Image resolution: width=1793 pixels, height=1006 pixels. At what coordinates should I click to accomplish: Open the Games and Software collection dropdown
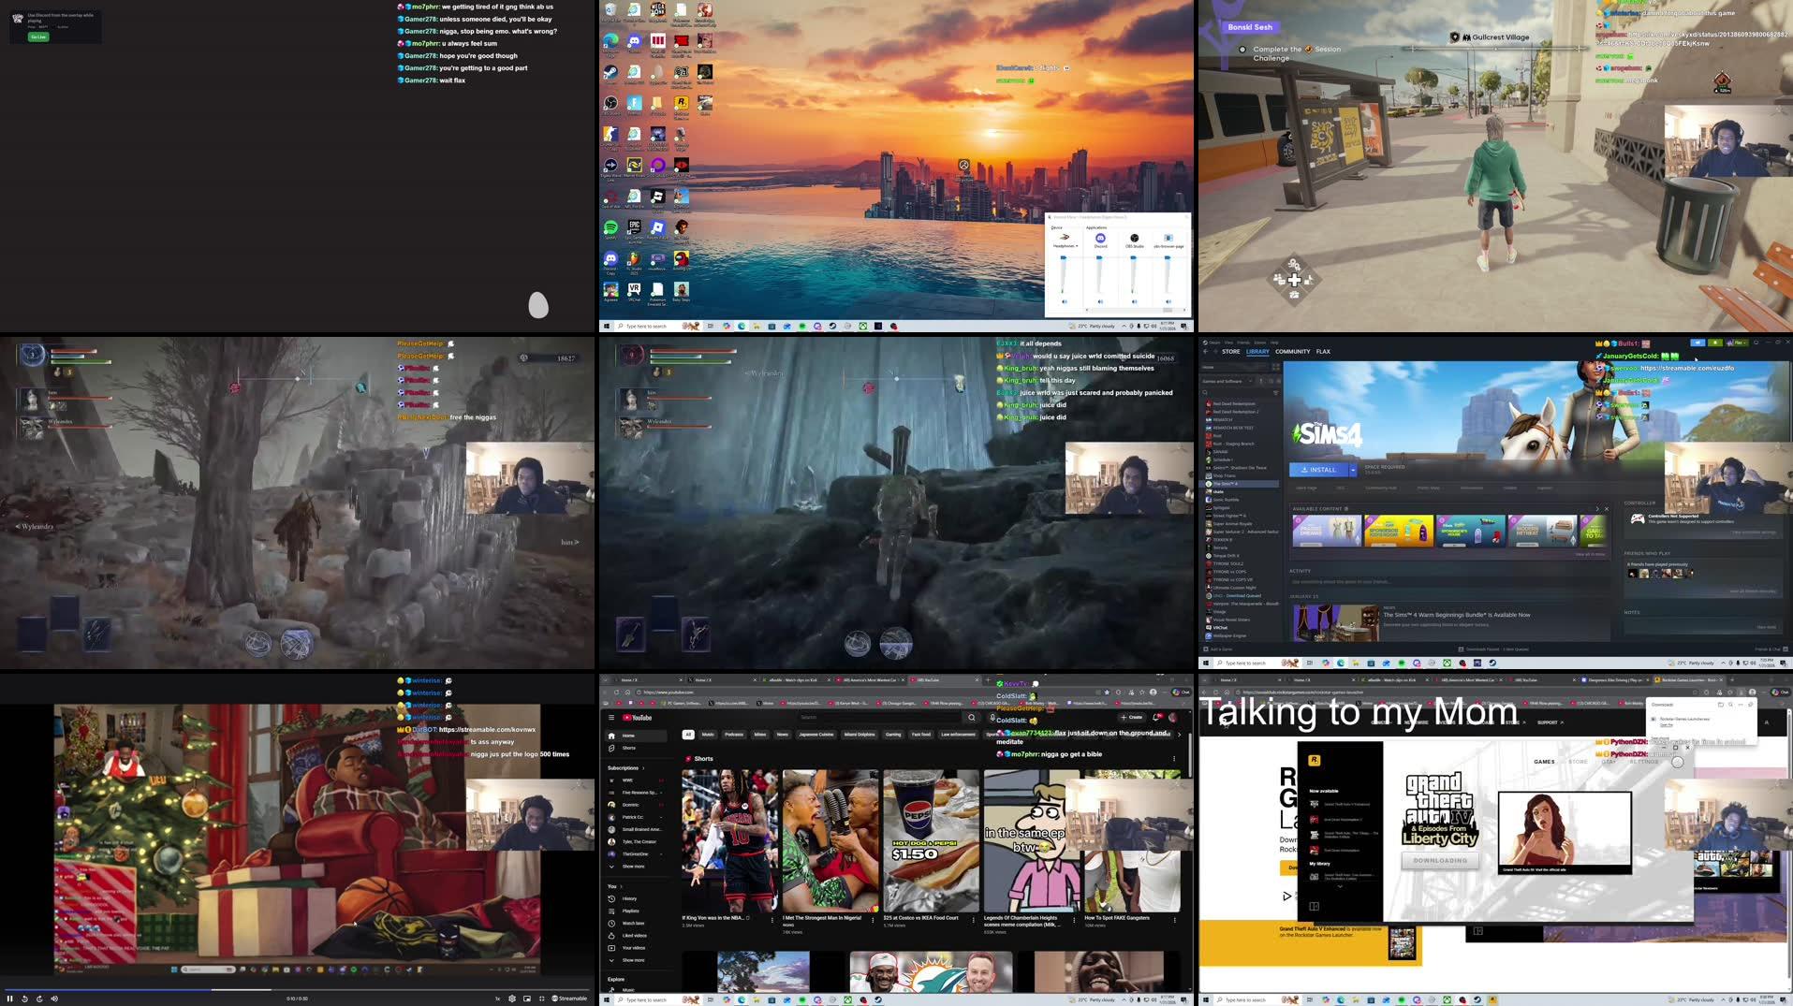click(1251, 381)
